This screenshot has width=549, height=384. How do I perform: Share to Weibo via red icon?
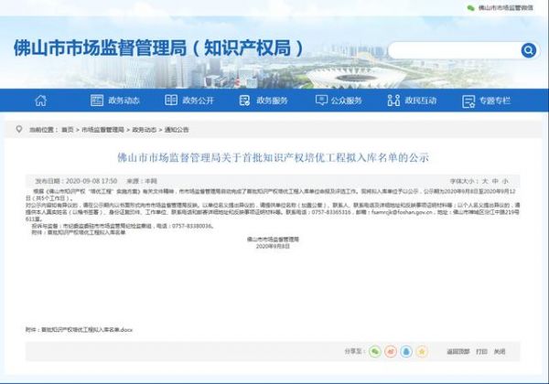click(391, 351)
